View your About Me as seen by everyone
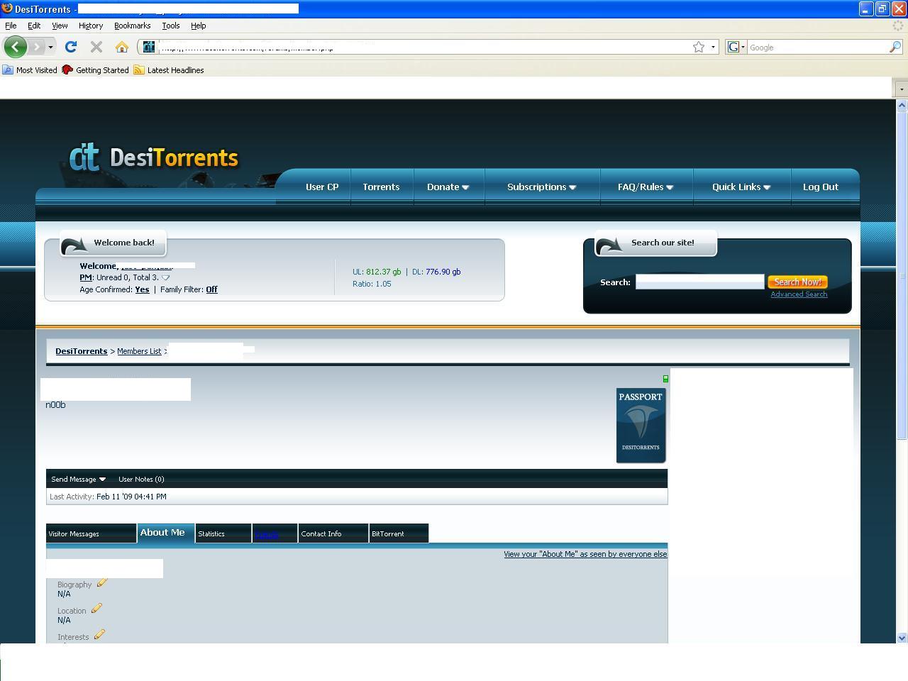 pos(585,554)
